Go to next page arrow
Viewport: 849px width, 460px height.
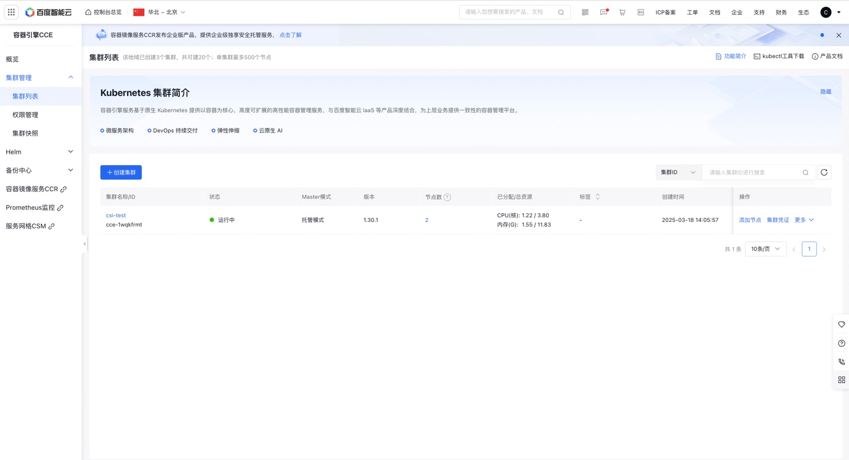pyautogui.click(x=824, y=250)
